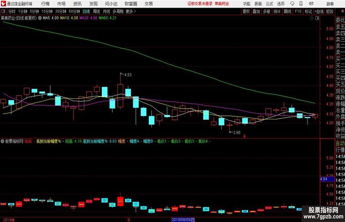Add stock via +自选 button
This screenshot has height=222, width=345.
(319, 11)
